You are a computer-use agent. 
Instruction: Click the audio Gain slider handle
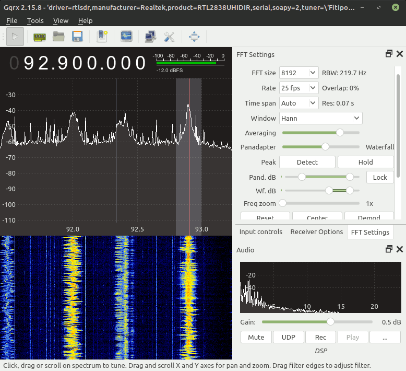coord(330,322)
